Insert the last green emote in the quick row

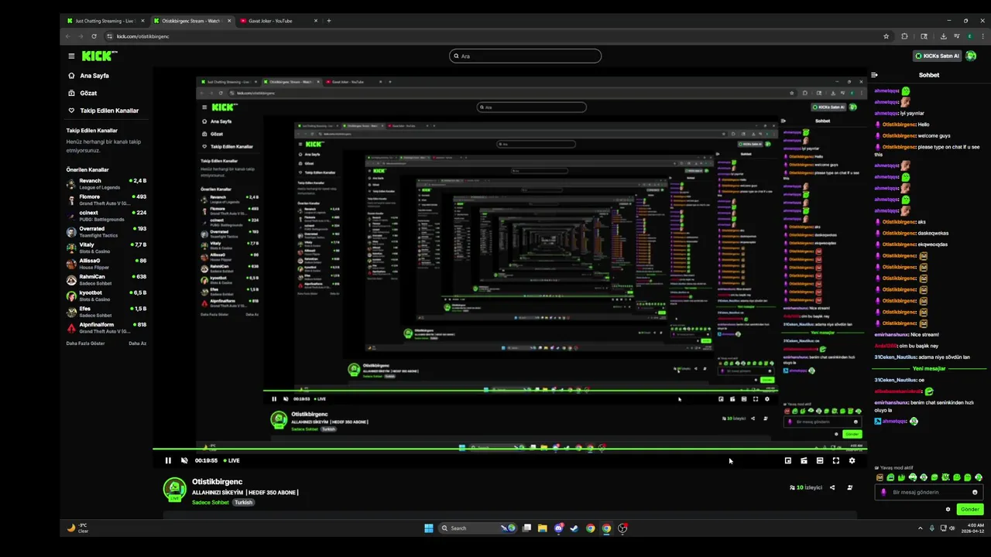tap(979, 477)
